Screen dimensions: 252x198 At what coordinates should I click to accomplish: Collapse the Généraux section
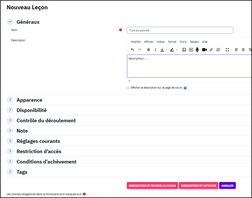(10, 22)
